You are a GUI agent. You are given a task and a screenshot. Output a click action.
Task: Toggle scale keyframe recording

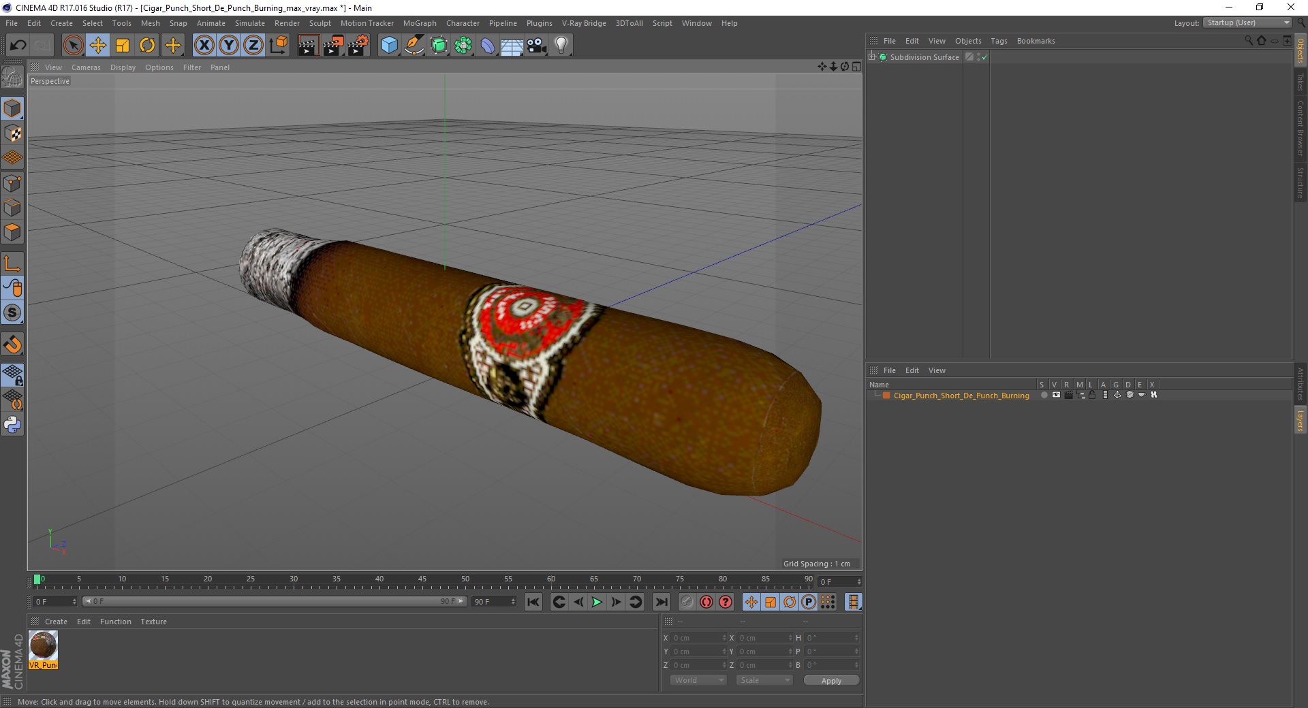[x=770, y=602]
